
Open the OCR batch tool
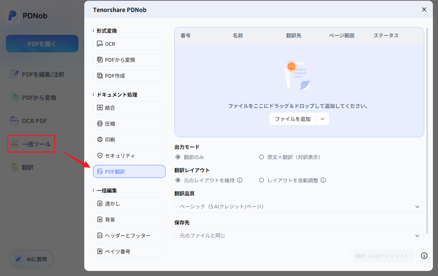tap(129, 44)
